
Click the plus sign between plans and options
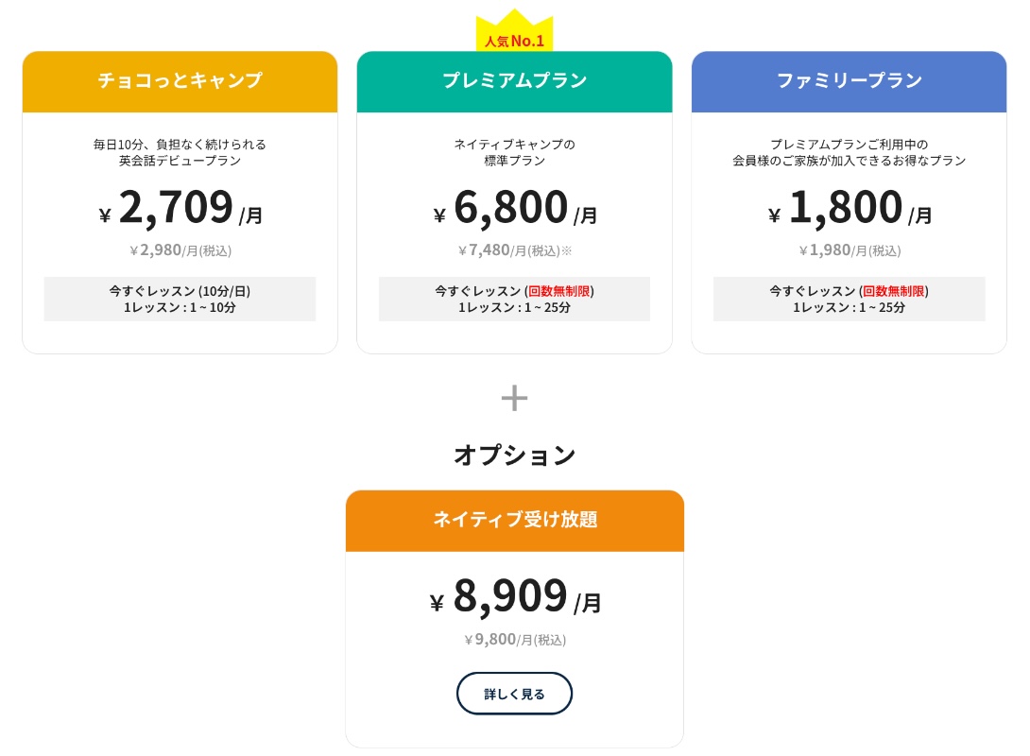pos(514,398)
